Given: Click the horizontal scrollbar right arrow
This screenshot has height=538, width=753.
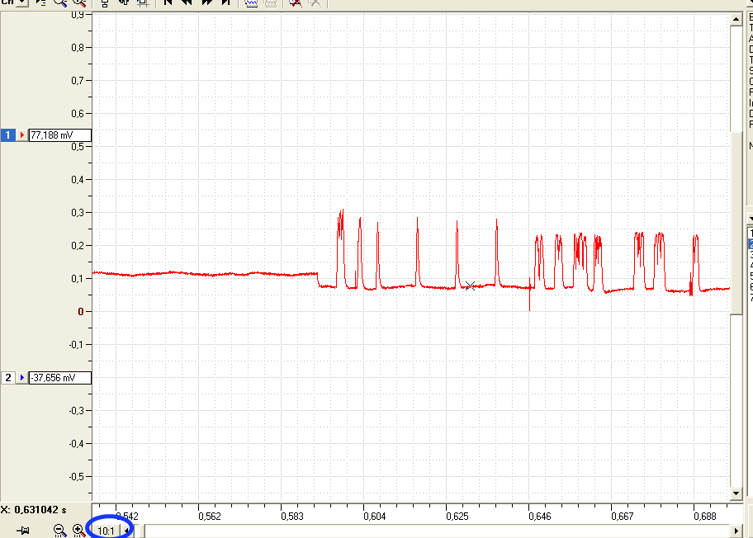Looking at the screenshot, I should [x=736, y=531].
